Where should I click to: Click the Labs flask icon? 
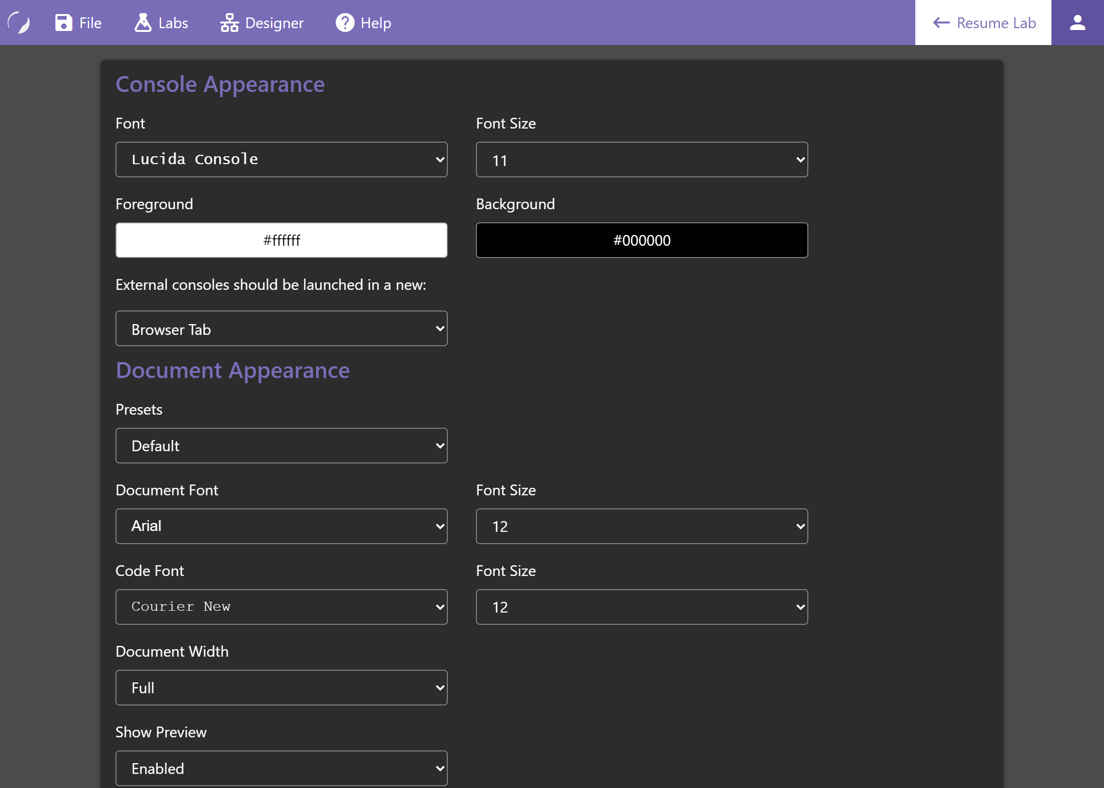[x=143, y=23]
